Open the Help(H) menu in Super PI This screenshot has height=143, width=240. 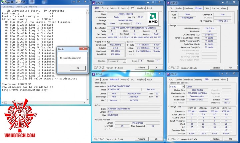click(33, 7)
